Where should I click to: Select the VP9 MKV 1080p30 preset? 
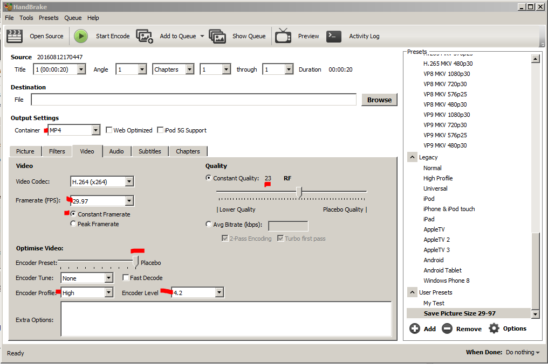[447, 115]
